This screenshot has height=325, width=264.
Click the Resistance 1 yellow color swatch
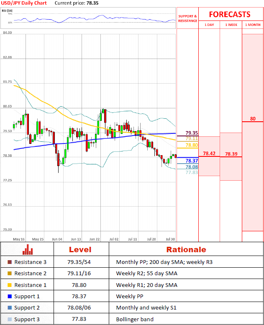tap(10, 285)
